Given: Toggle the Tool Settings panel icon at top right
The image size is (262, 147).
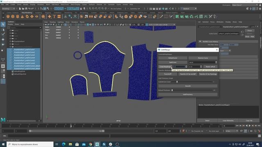Looking at the screenshot, I should (257, 9).
